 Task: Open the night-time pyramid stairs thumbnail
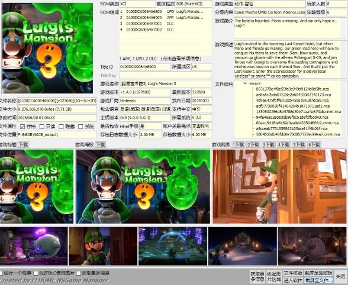(243, 246)
